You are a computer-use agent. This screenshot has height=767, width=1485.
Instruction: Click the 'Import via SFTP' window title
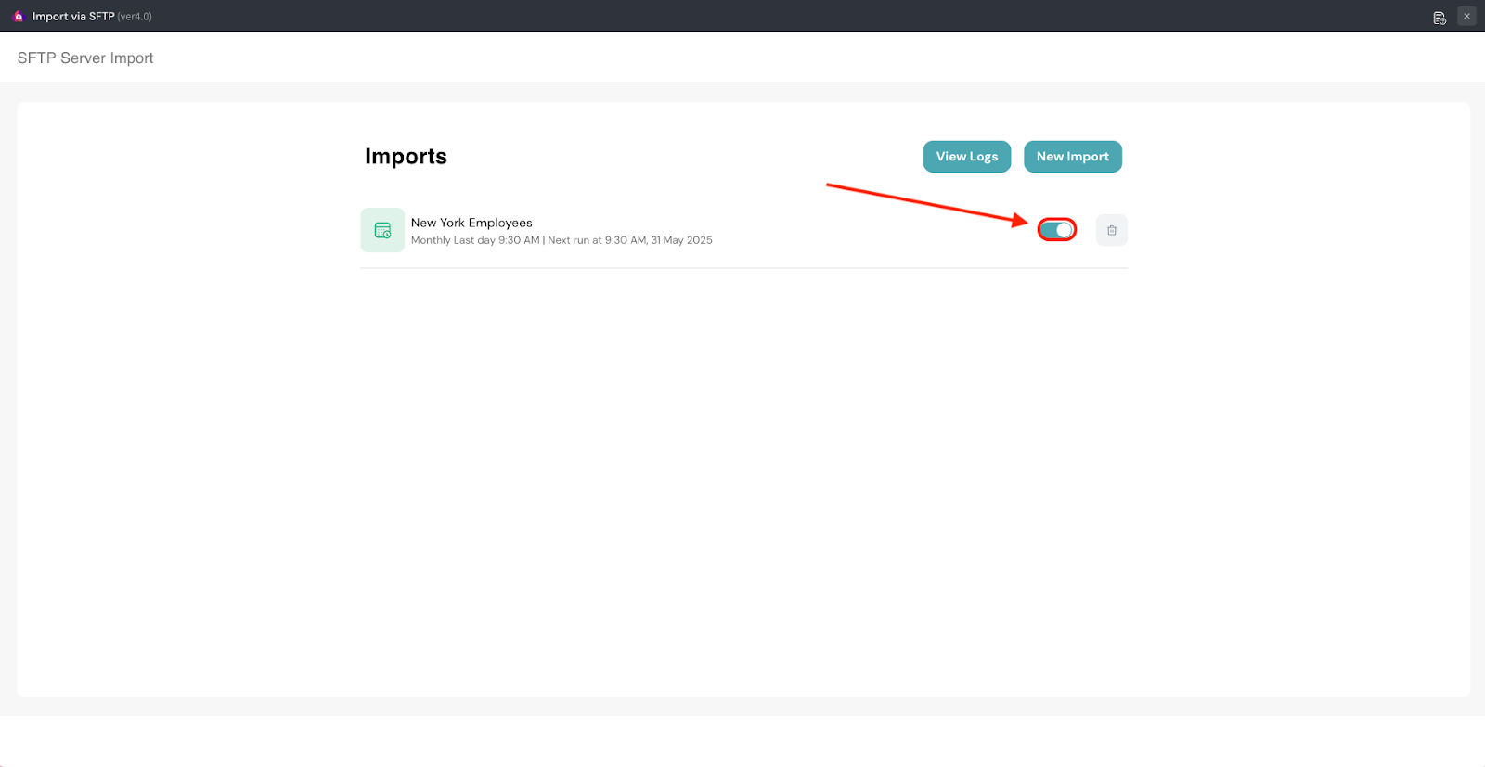[x=73, y=17]
